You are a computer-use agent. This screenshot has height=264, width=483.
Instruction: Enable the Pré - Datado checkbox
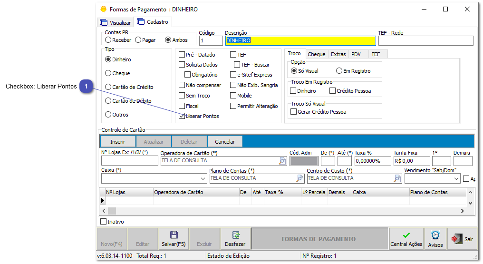(182, 55)
